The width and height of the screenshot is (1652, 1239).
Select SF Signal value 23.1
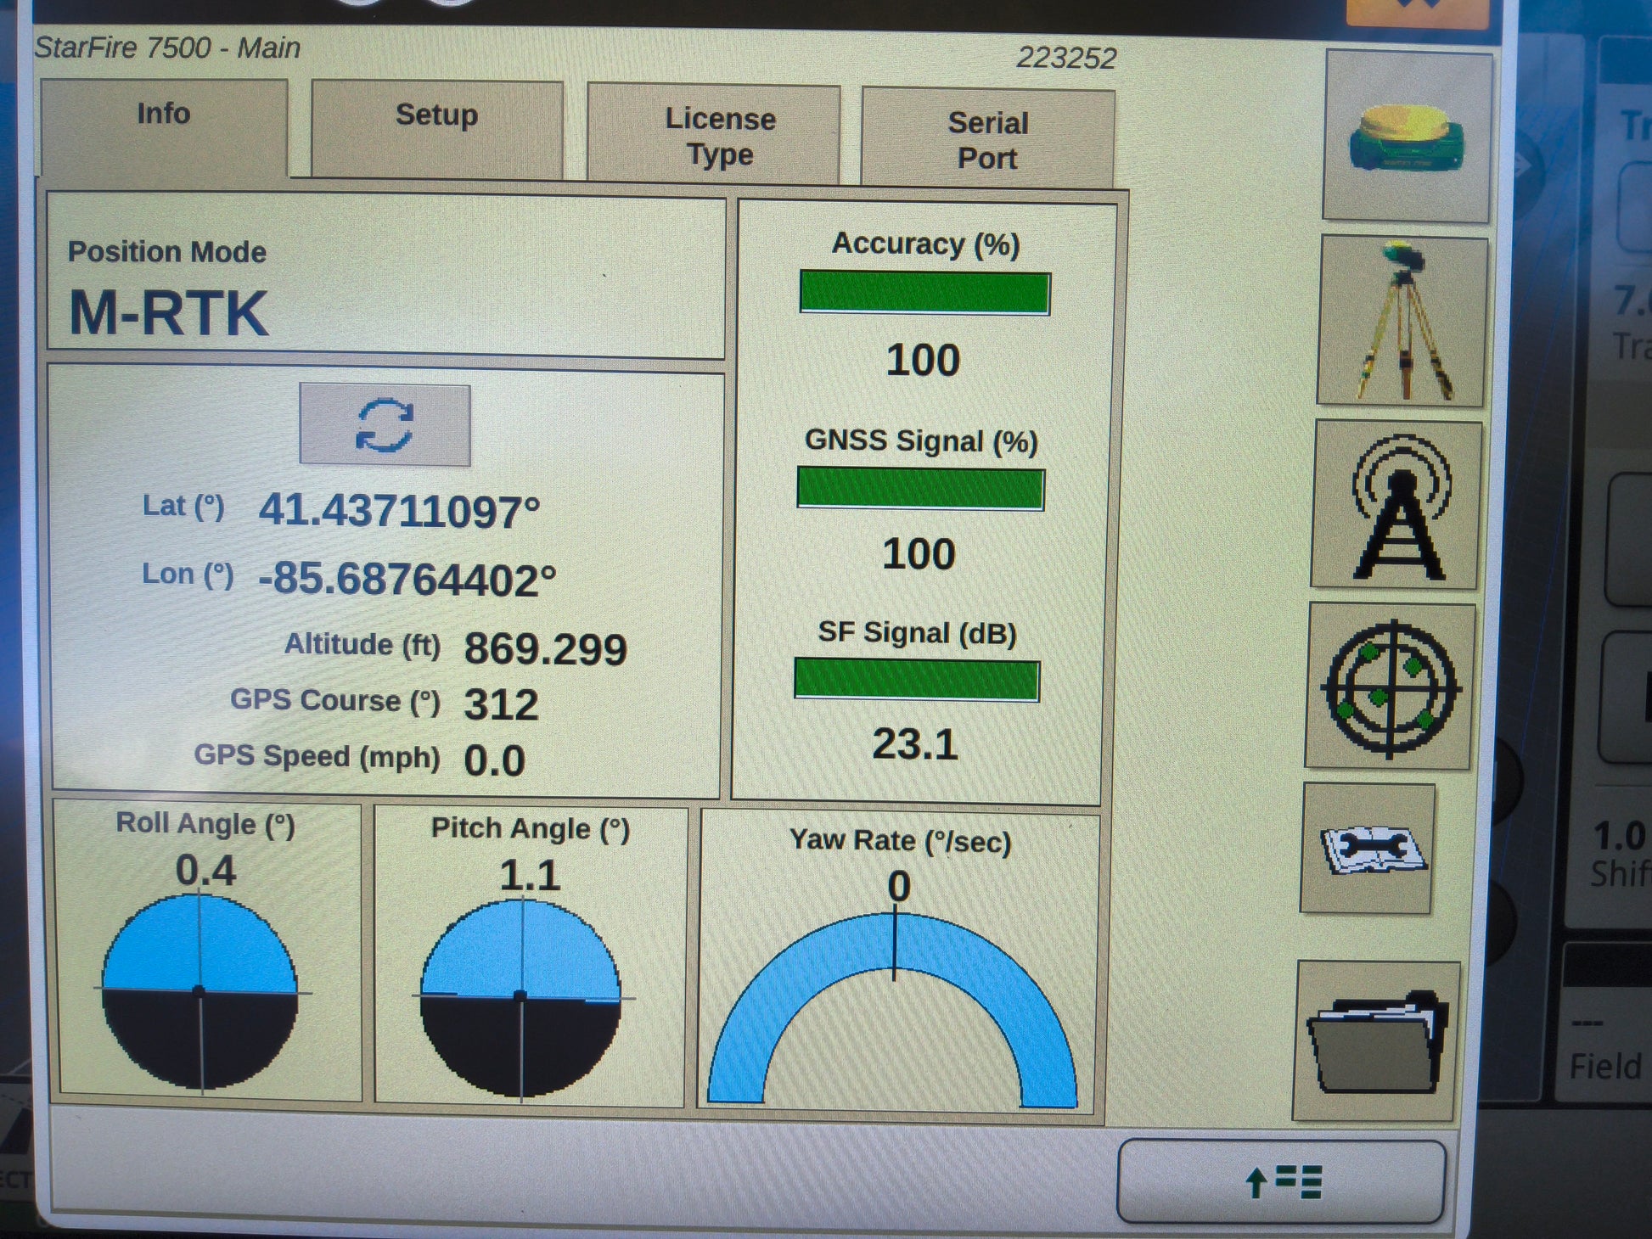click(915, 744)
